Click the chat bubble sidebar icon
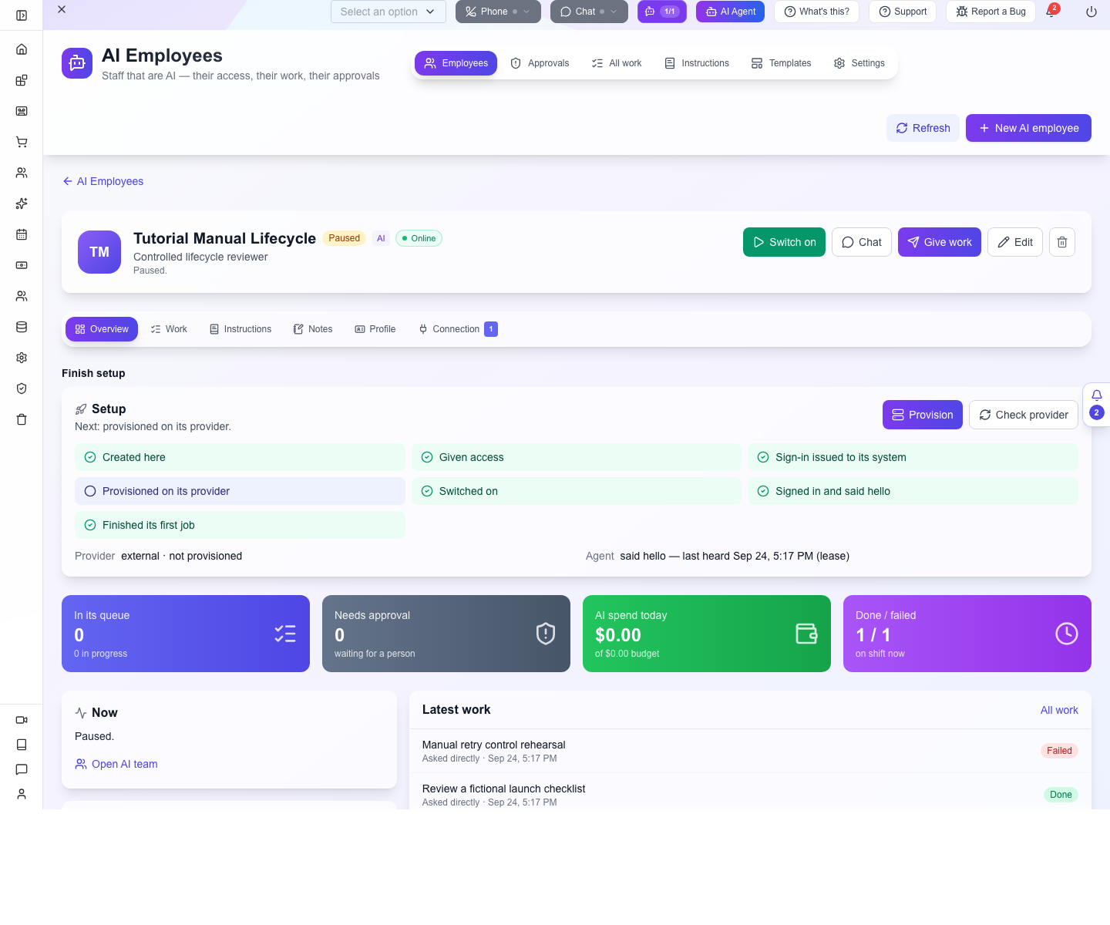This screenshot has width=1110, height=925. pyautogui.click(x=22, y=769)
